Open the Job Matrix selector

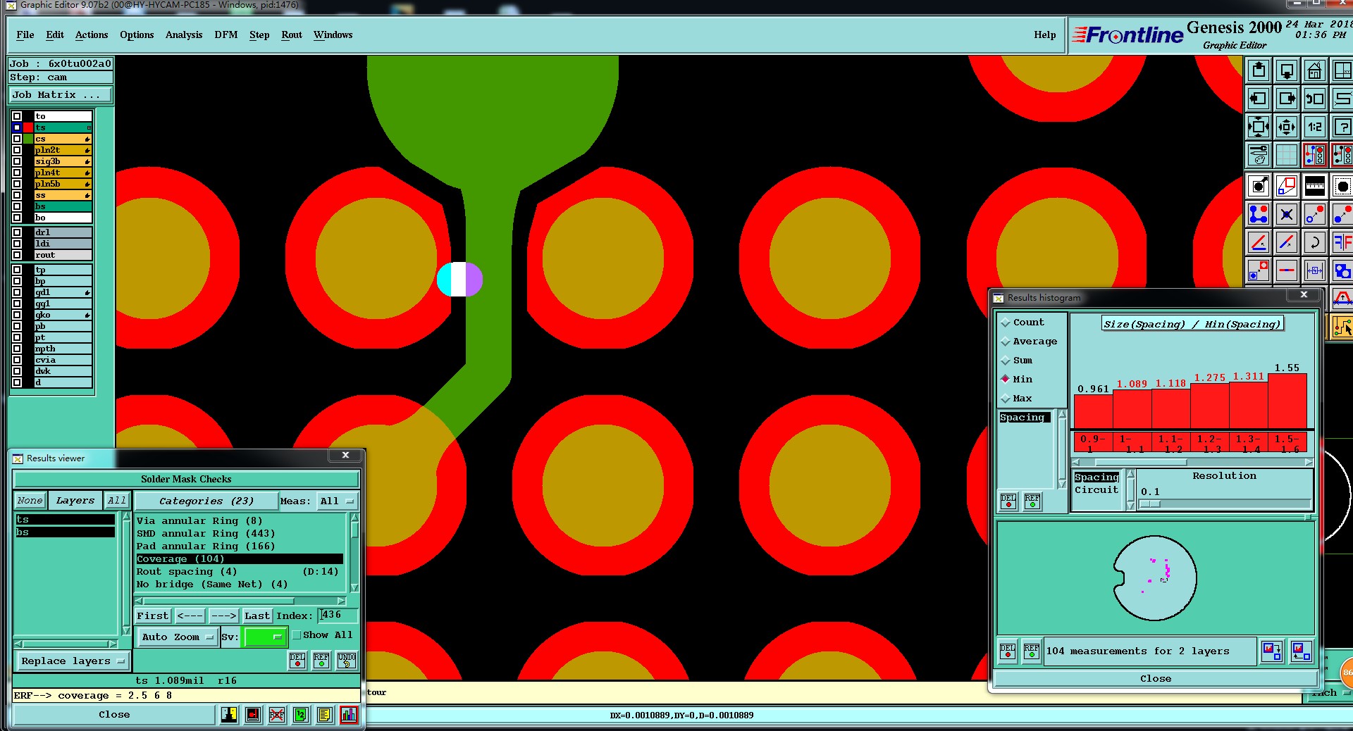pyautogui.click(x=60, y=95)
